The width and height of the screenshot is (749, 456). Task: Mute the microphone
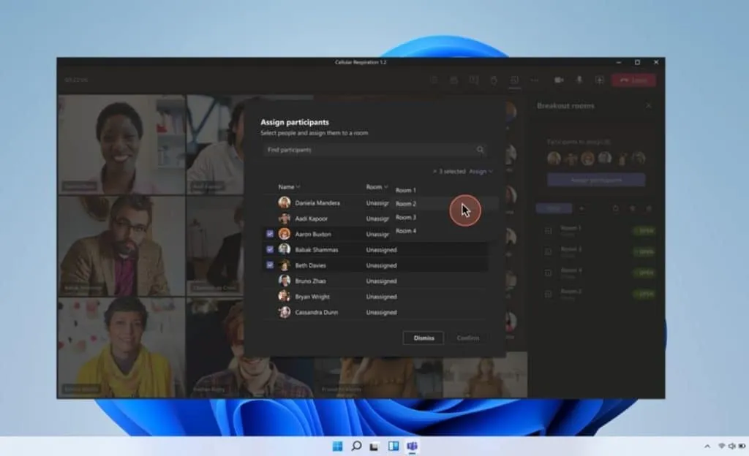tap(579, 80)
